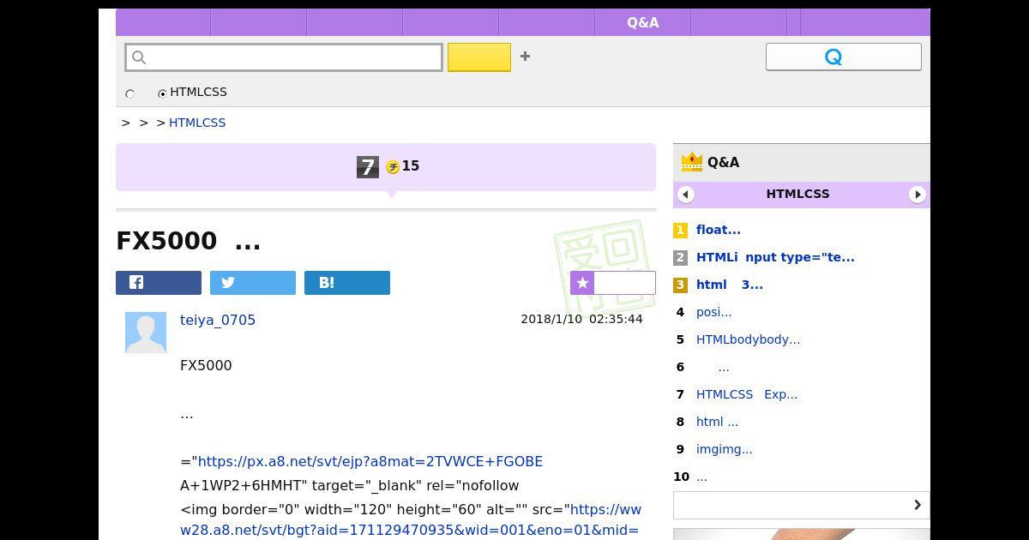This screenshot has width=1029, height=540.
Task: Select the HTMLCSS search scope radio button
Action: 162,93
